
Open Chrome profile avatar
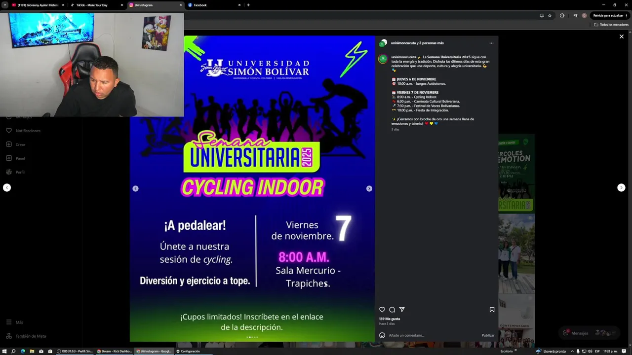click(x=584, y=15)
